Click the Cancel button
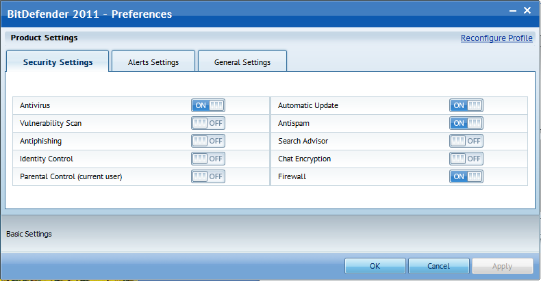Image resolution: width=541 pixels, height=281 pixels. tap(438, 266)
